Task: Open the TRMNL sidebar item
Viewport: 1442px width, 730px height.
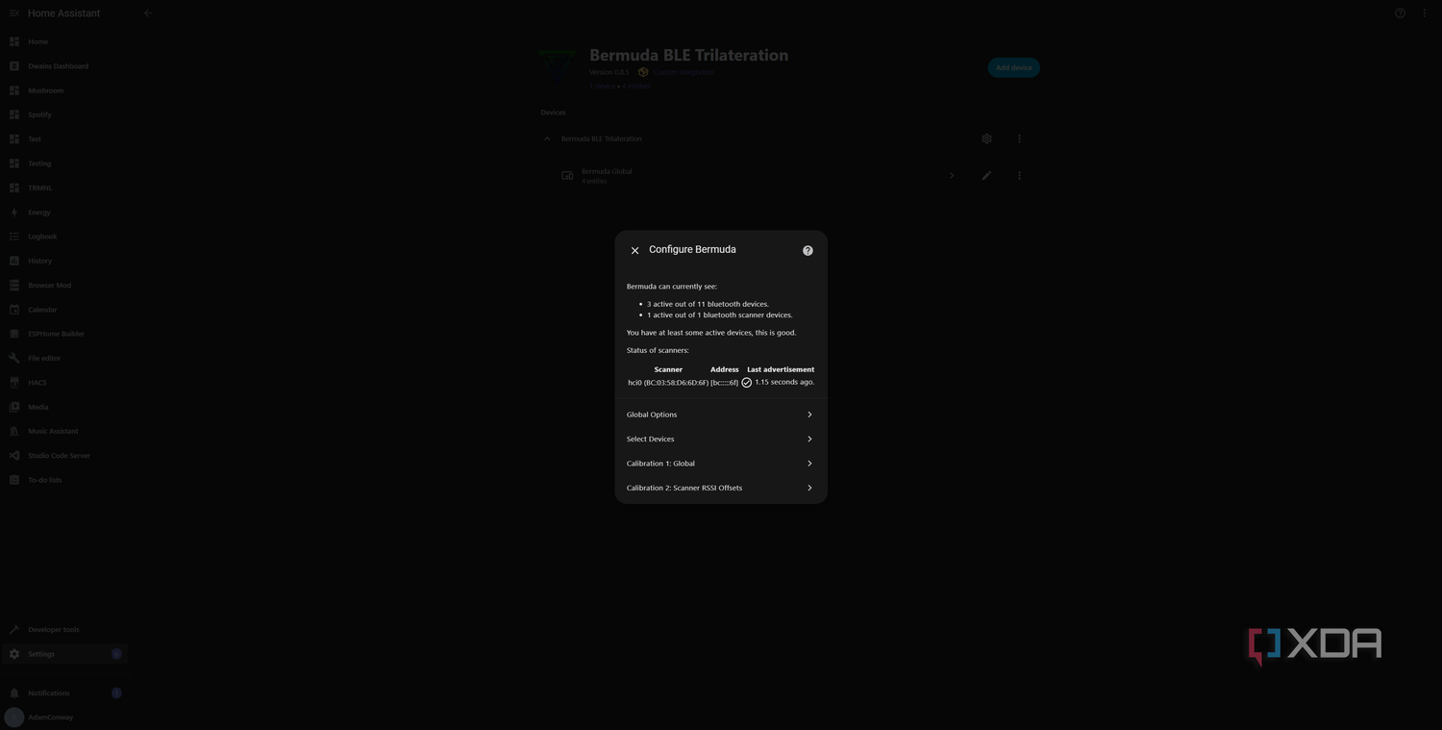Action: pos(63,188)
